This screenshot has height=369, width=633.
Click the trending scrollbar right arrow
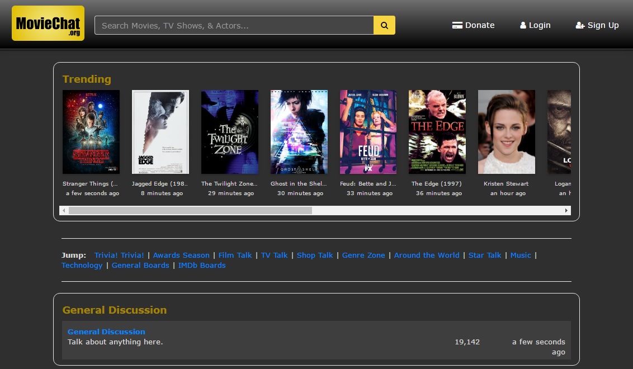coord(566,210)
